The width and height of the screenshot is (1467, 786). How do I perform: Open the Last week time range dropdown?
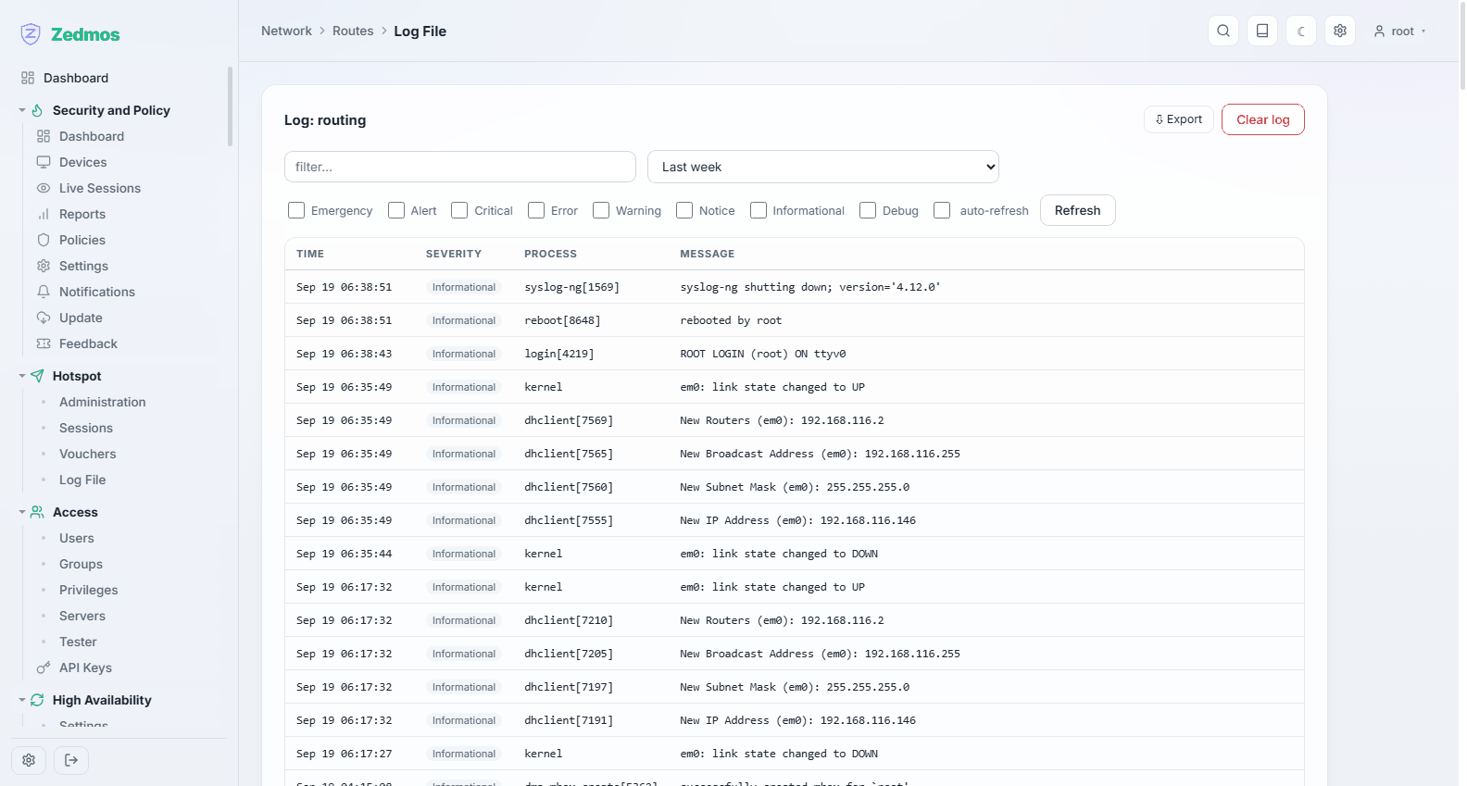pos(823,167)
